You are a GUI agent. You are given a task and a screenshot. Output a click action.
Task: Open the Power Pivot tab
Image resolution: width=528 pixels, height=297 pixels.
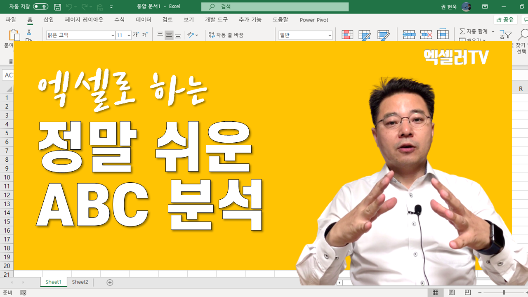[x=314, y=20]
